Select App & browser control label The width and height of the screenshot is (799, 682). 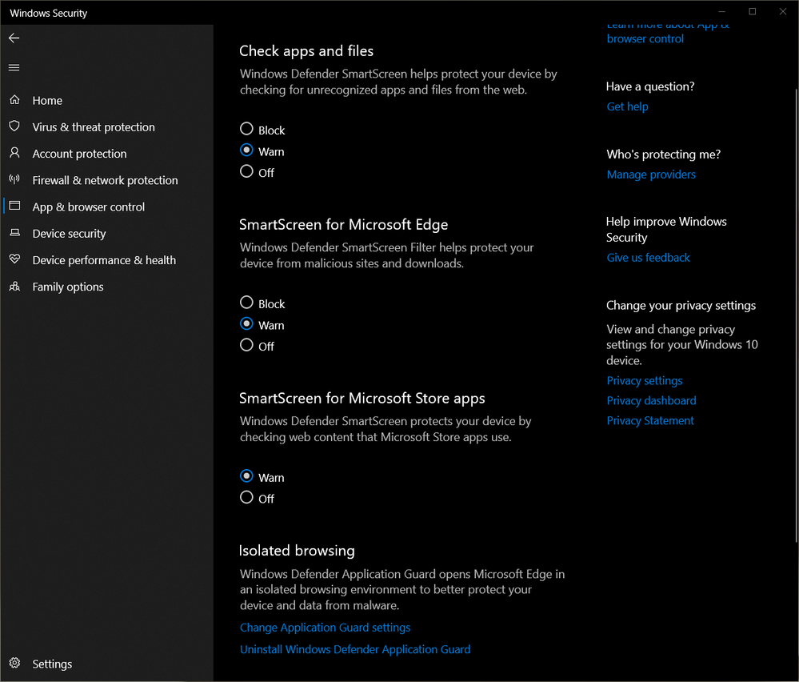point(89,207)
